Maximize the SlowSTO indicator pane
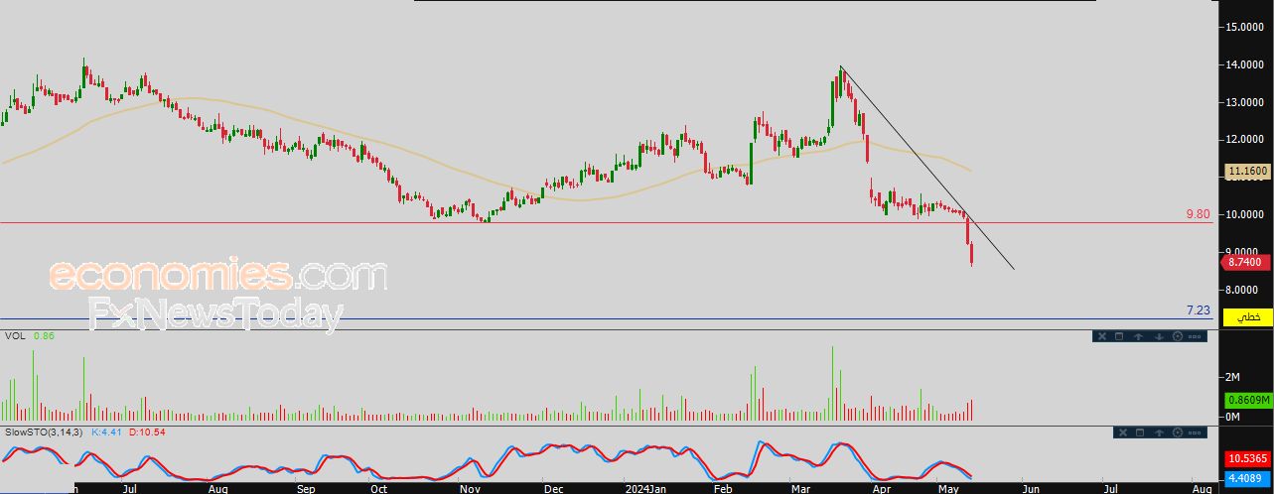The width and height of the screenshot is (1274, 494). coord(1140,432)
